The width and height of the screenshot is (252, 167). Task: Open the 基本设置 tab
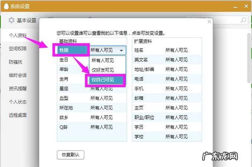point(23,20)
